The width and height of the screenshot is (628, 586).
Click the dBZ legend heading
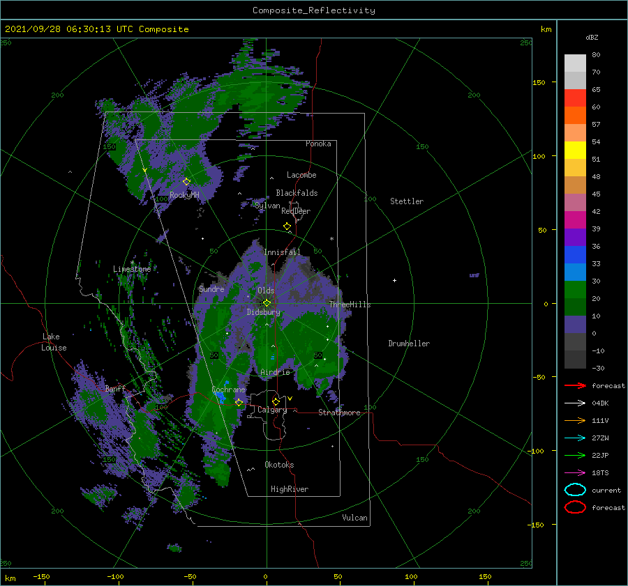592,37
